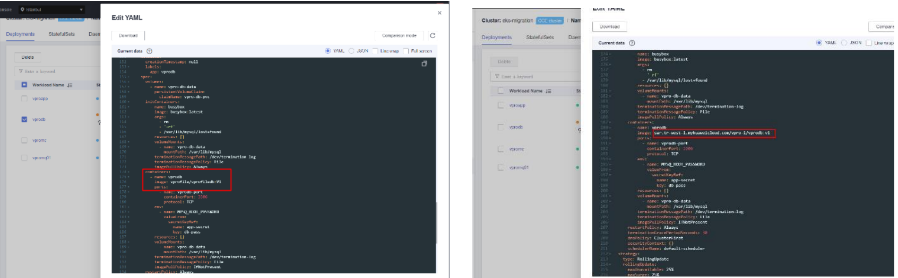Click the refresh icon beside Comparison mode

(433, 35)
